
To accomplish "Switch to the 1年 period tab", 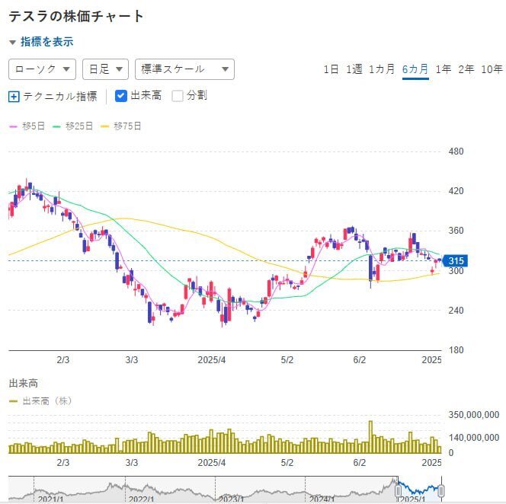I will pos(443,69).
